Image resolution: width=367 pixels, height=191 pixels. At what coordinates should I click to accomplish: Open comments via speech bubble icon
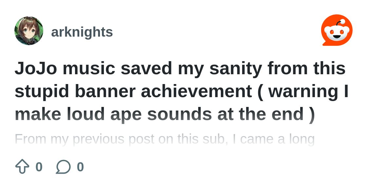tap(63, 167)
